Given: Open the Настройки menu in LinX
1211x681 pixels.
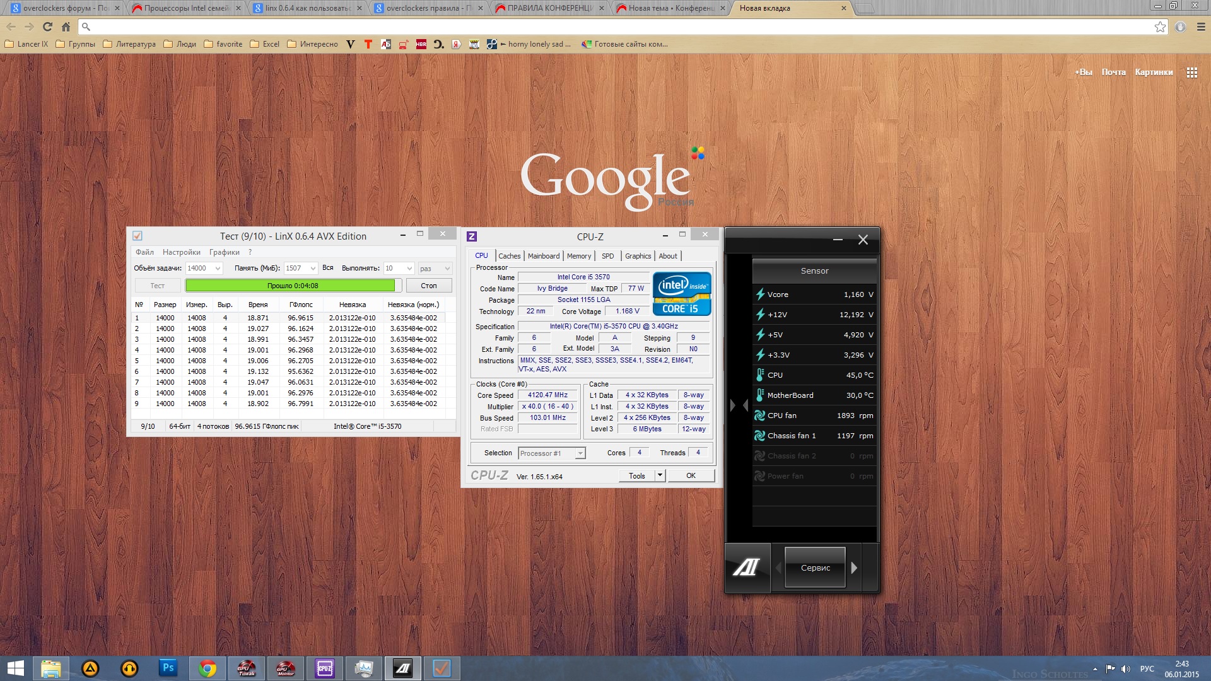Looking at the screenshot, I should [x=181, y=252].
